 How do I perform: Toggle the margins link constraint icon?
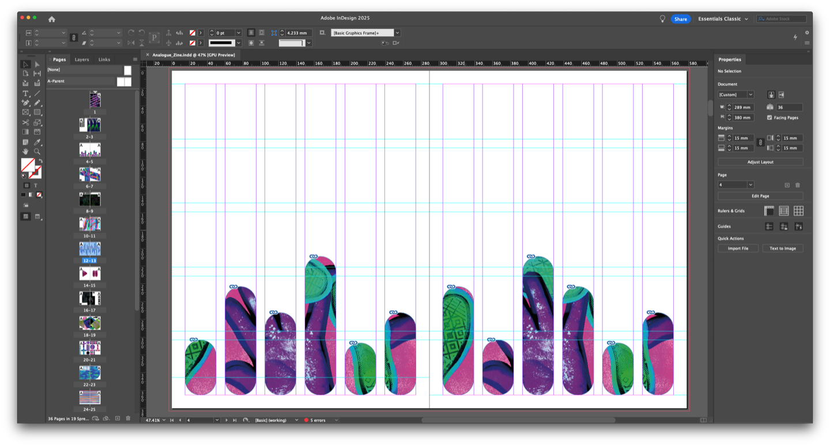(x=760, y=143)
